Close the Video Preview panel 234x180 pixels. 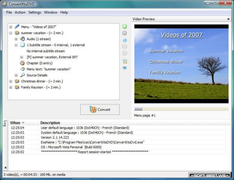228,19
